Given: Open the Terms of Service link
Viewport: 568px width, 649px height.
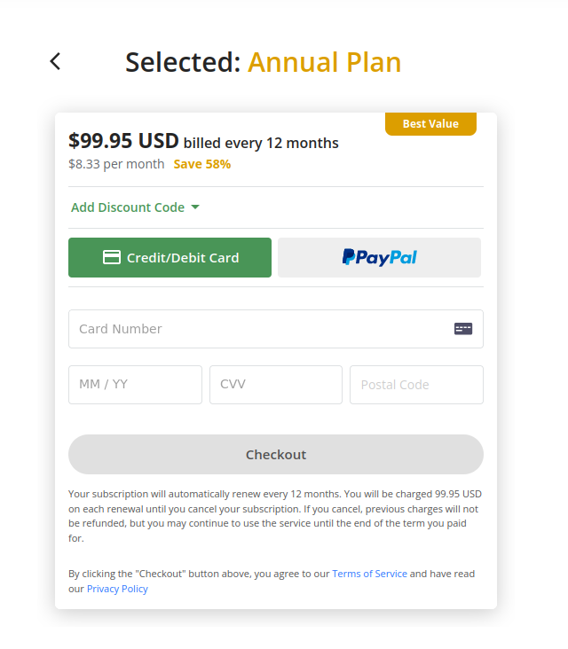Looking at the screenshot, I should pyautogui.click(x=369, y=574).
